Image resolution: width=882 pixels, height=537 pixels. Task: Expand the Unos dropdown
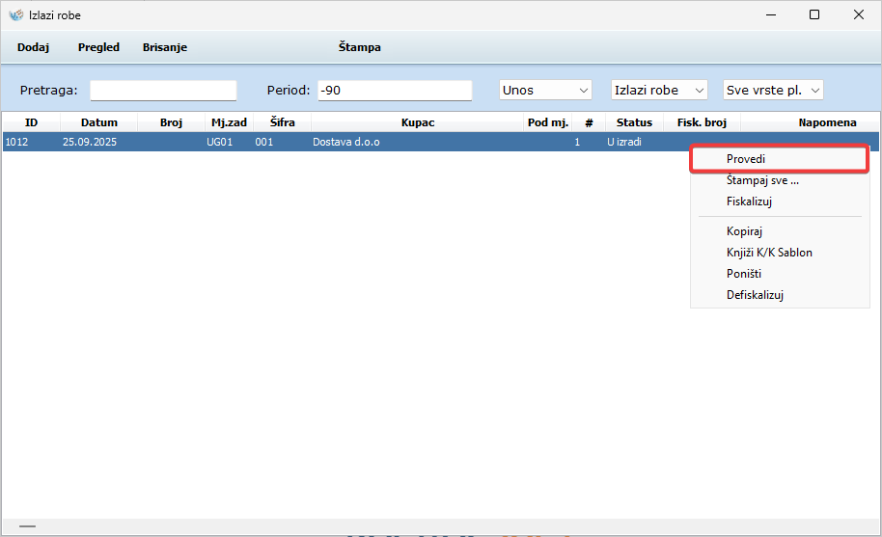545,90
